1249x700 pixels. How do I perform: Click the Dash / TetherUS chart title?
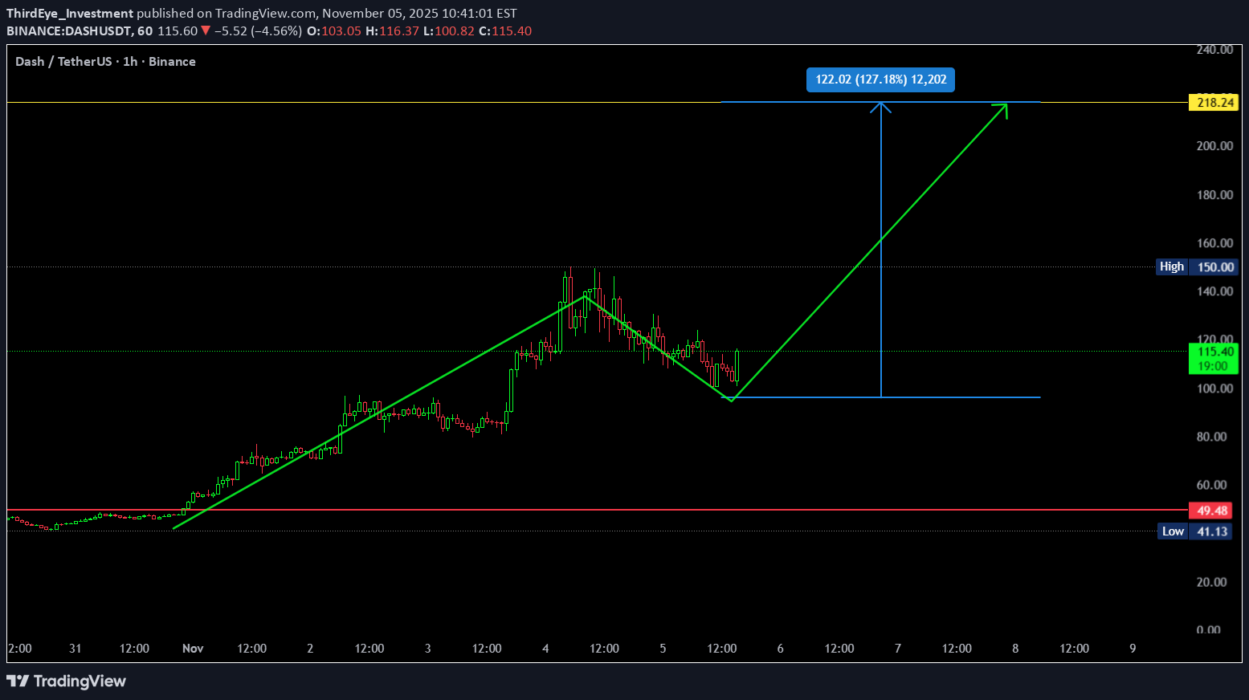point(105,62)
